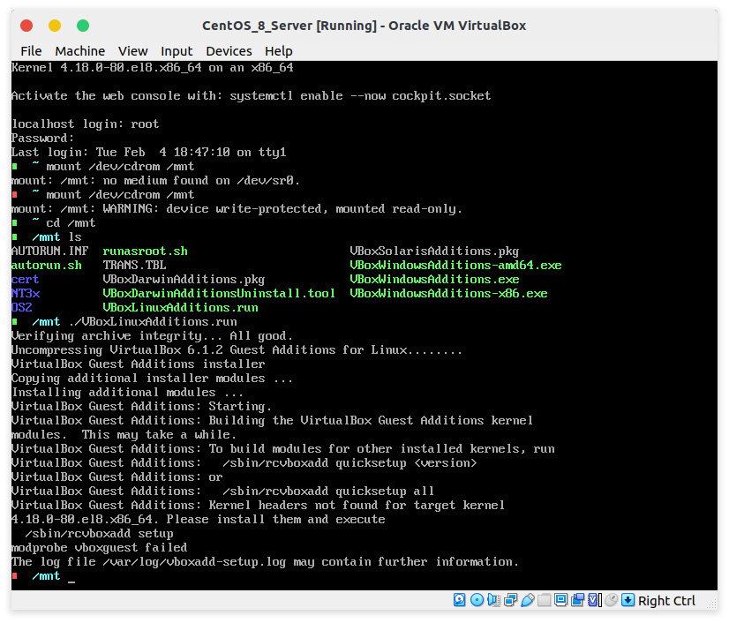Click the 'systemctl enable --now cockpit.socket' line

[x=251, y=96]
